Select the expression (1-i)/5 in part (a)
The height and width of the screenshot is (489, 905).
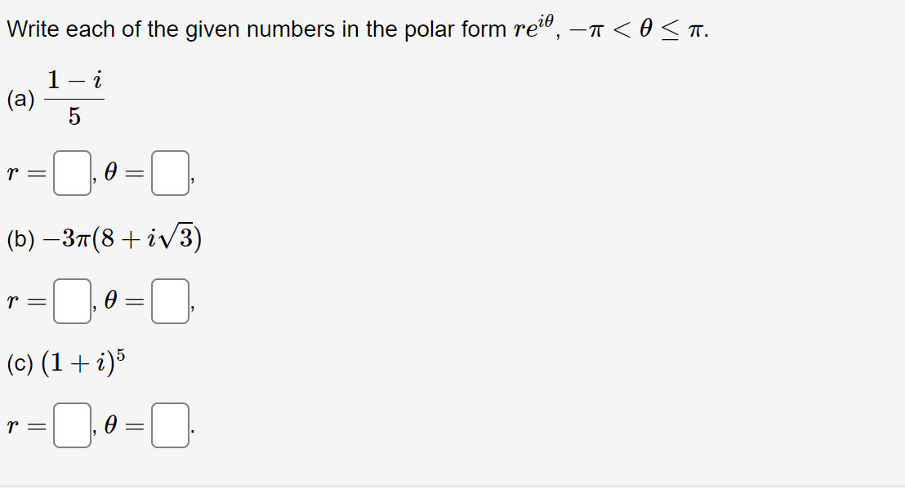[x=72, y=96]
